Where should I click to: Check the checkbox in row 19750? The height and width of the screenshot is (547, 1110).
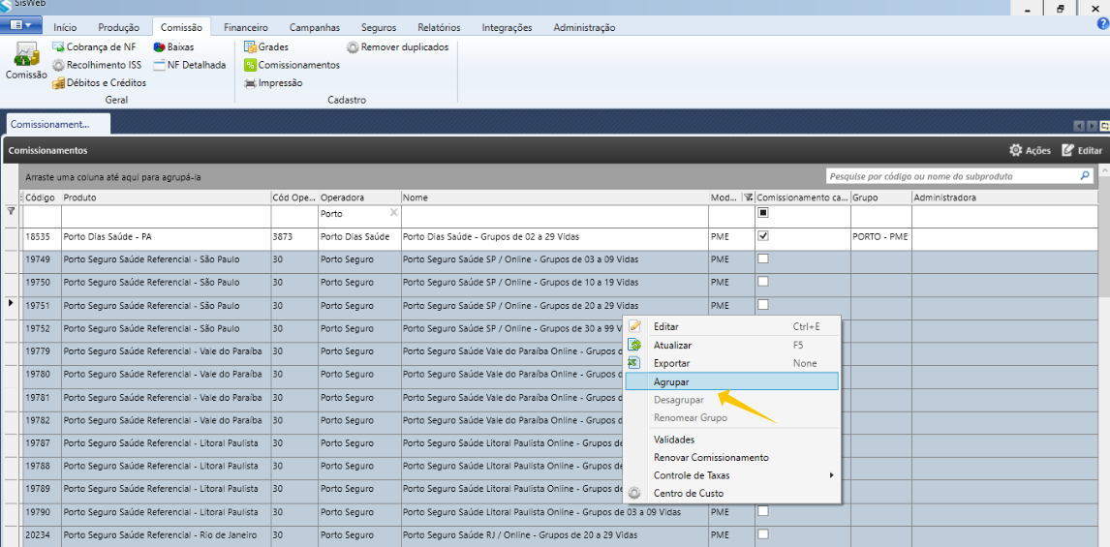click(x=763, y=282)
